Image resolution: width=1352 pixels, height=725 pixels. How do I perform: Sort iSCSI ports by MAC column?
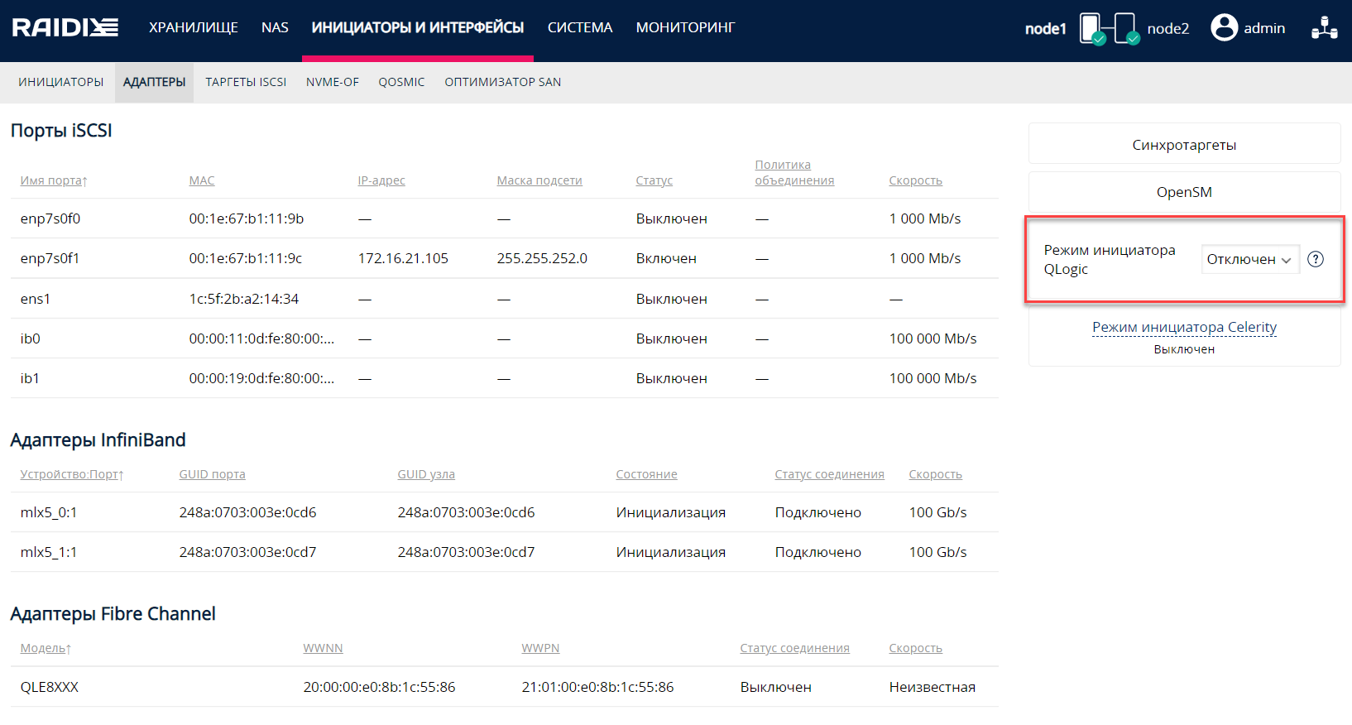coord(202,180)
